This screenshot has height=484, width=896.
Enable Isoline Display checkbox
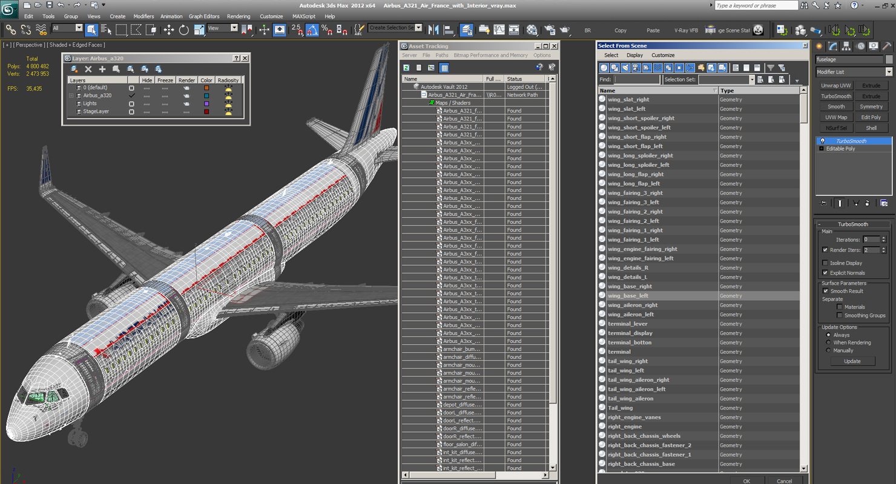click(825, 263)
